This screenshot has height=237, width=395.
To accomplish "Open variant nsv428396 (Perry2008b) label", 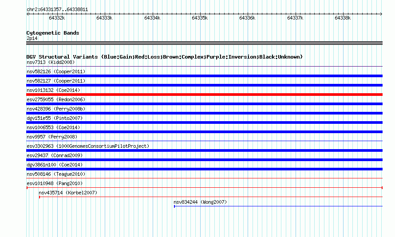I will coord(56,109).
